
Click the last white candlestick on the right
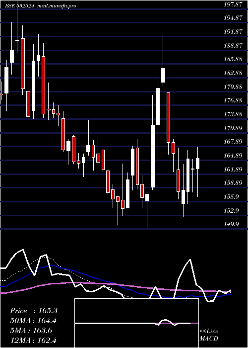coord(198,164)
